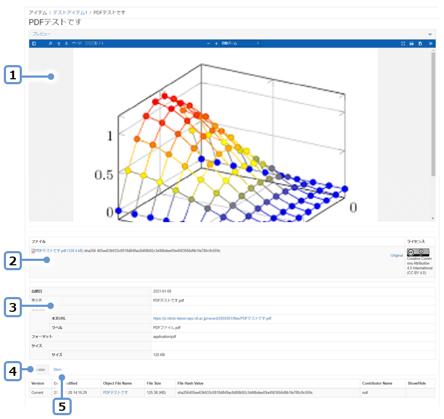Viewport: 444px width, 419px height.
Task: Click the Creative Commons license badge
Action: click(417, 252)
